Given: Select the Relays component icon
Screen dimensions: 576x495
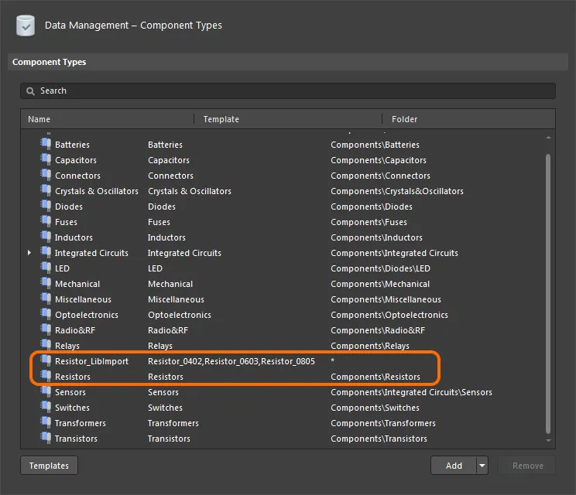Looking at the screenshot, I should click(x=46, y=346).
